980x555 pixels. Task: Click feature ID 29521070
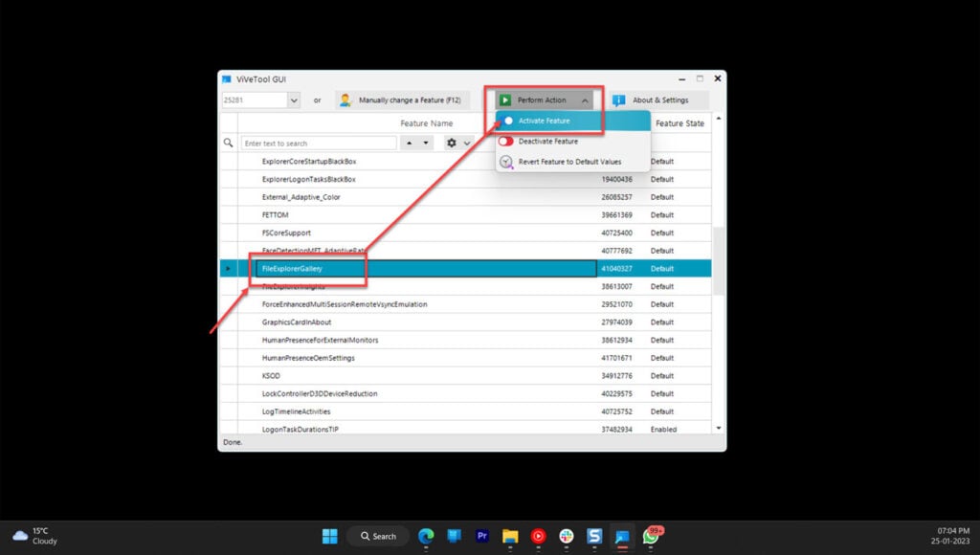(x=617, y=304)
